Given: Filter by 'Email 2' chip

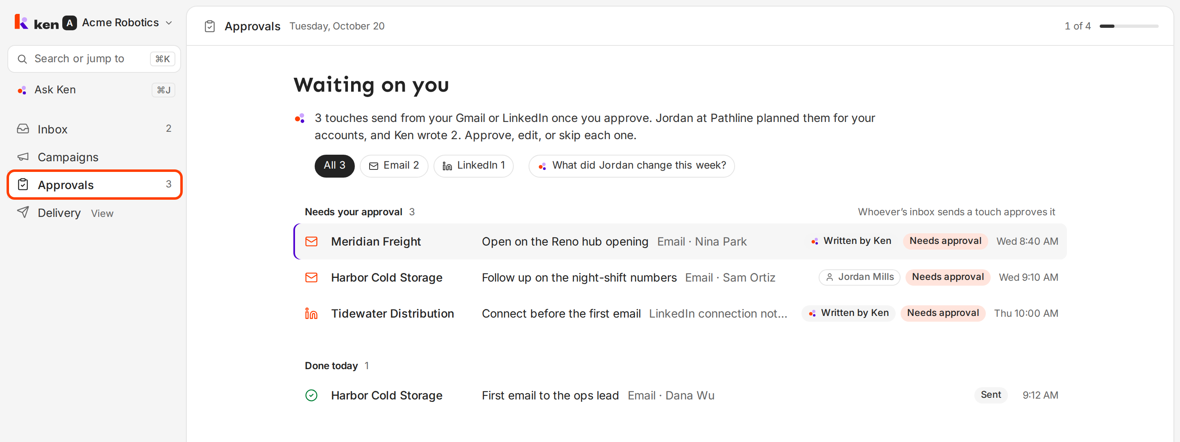Looking at the screenshot, I should point(394,166).
